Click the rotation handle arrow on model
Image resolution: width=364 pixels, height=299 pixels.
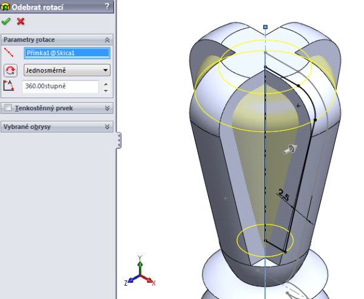(290, 149)
